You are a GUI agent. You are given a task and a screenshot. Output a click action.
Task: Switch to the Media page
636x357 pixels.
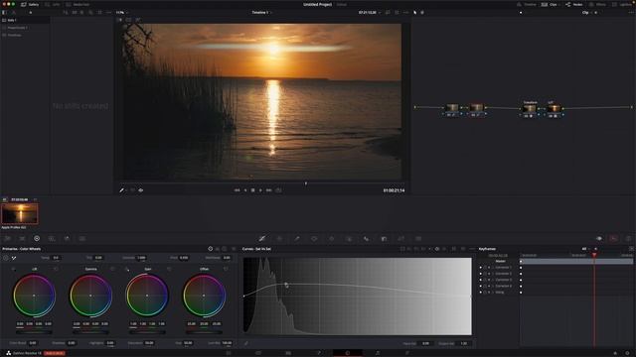point(229,353)
